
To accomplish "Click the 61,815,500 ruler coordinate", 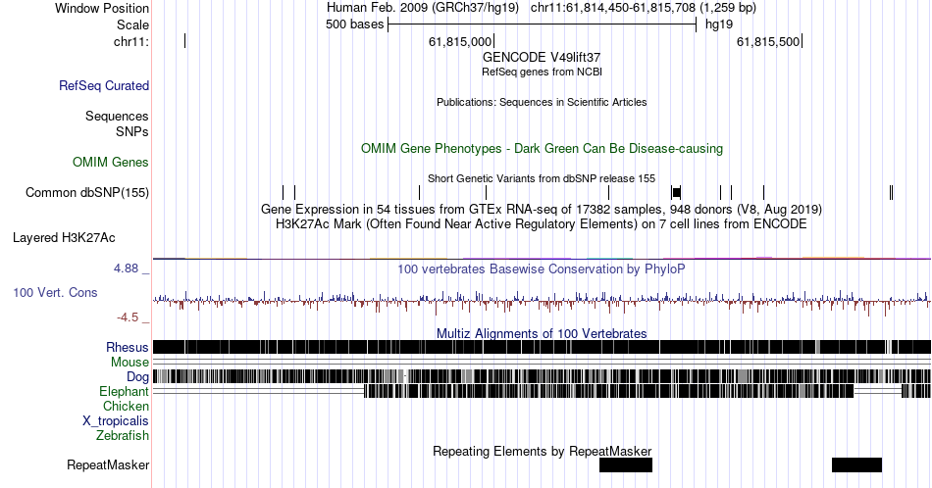I will [768, 41].
